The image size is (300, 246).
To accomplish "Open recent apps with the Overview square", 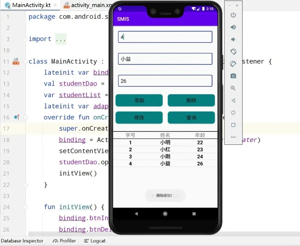I will (x=233, y=125).
